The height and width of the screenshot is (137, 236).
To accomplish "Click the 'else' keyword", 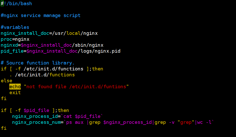I will [6, 81].
